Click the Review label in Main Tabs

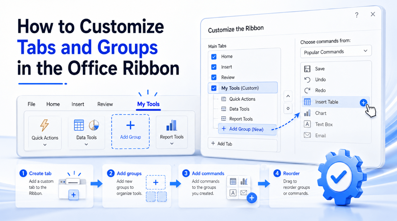[x=228, y=77]
